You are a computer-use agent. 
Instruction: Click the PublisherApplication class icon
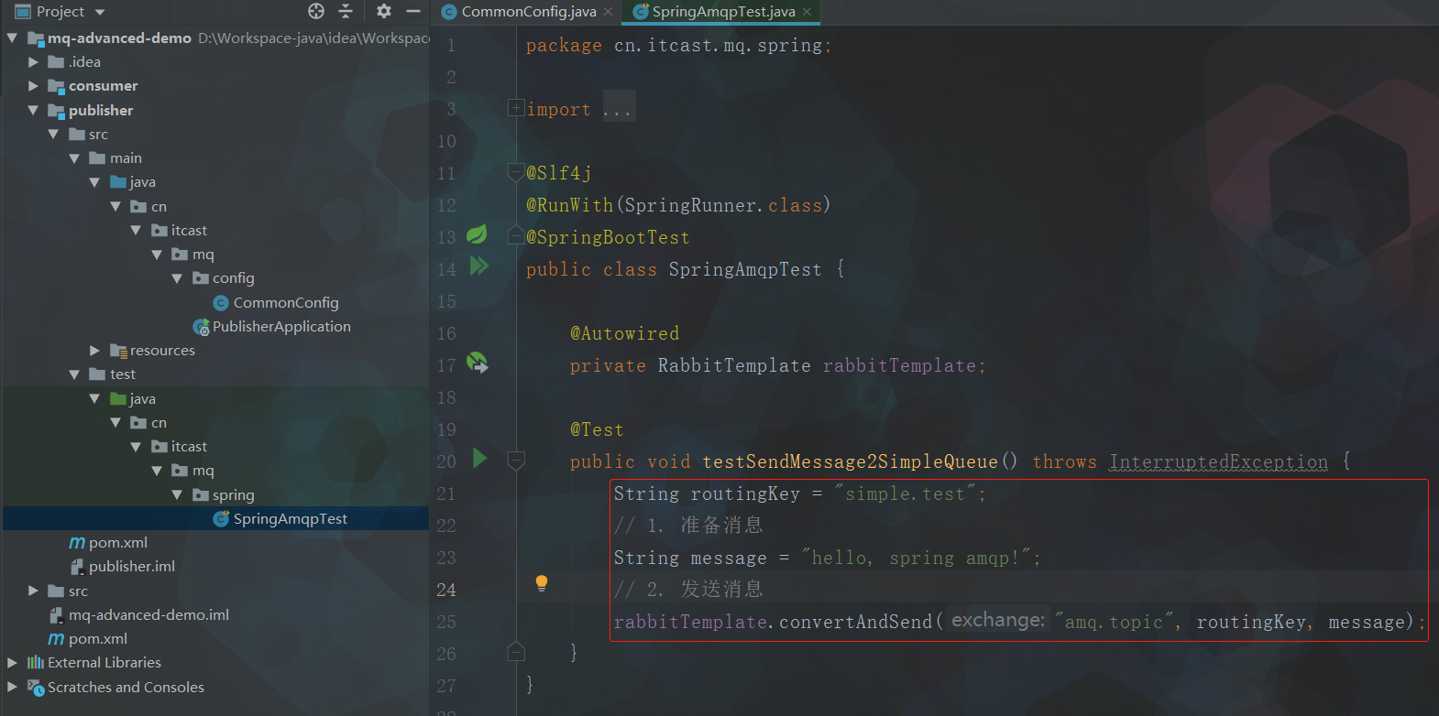click(x=201, y=327)
